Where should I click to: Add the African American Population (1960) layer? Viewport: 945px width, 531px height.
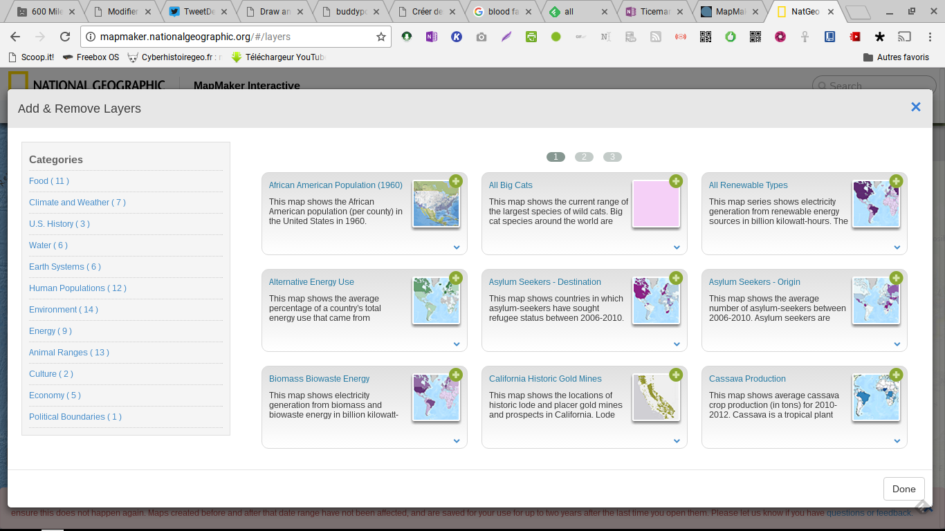click(x=455, y=181)
